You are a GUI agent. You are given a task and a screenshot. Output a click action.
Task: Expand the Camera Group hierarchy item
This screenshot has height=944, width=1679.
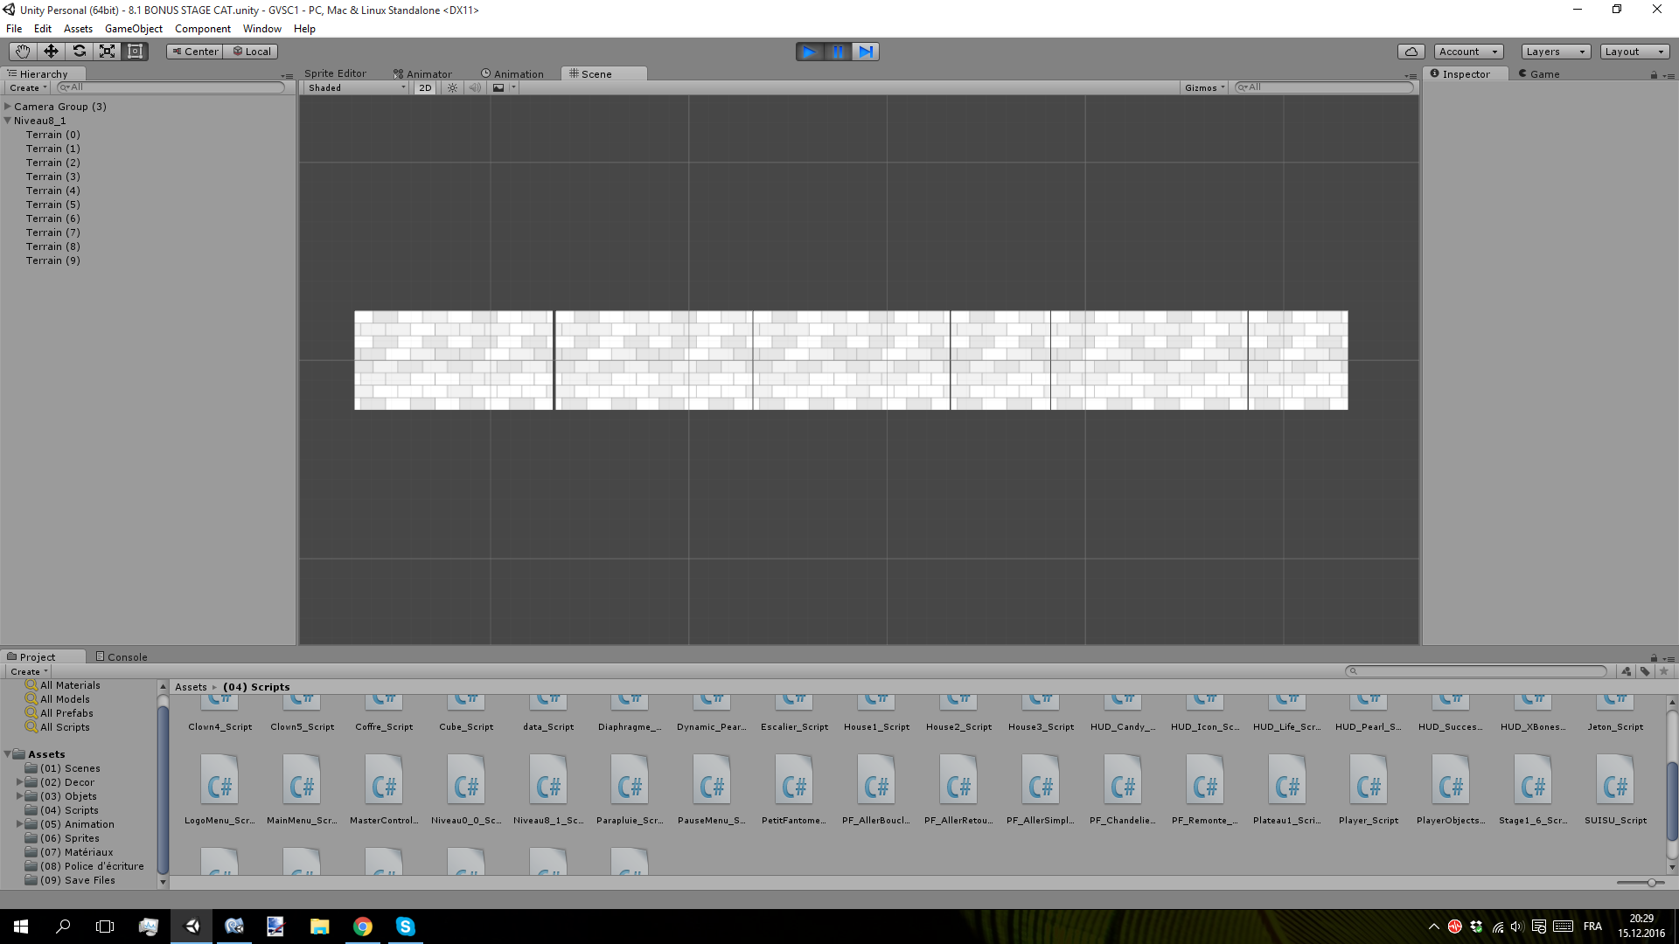click(8, 106)
